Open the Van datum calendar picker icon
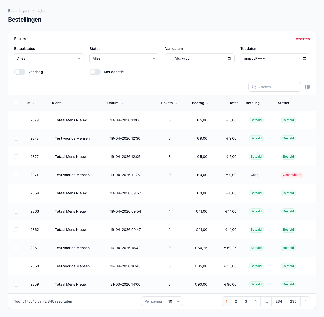The height and width of the screenshot is (317, 324). 229,58
